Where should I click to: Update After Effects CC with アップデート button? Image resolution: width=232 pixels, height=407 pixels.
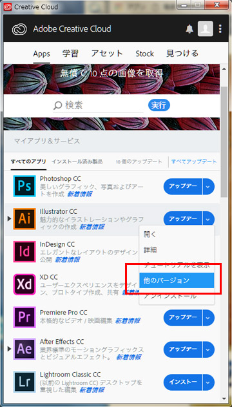[x=183, y=350]
